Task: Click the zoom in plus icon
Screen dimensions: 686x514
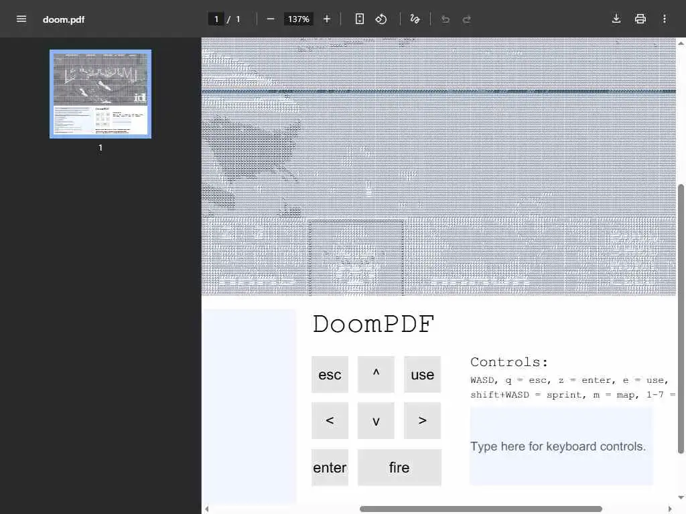Action: coord(327,19)
